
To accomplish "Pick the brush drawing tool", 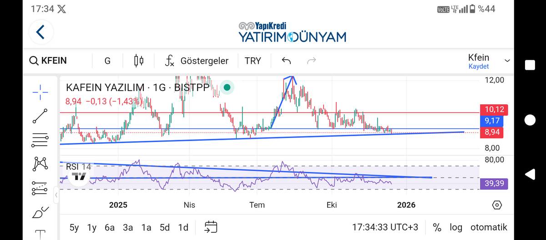I will (40, 212).
